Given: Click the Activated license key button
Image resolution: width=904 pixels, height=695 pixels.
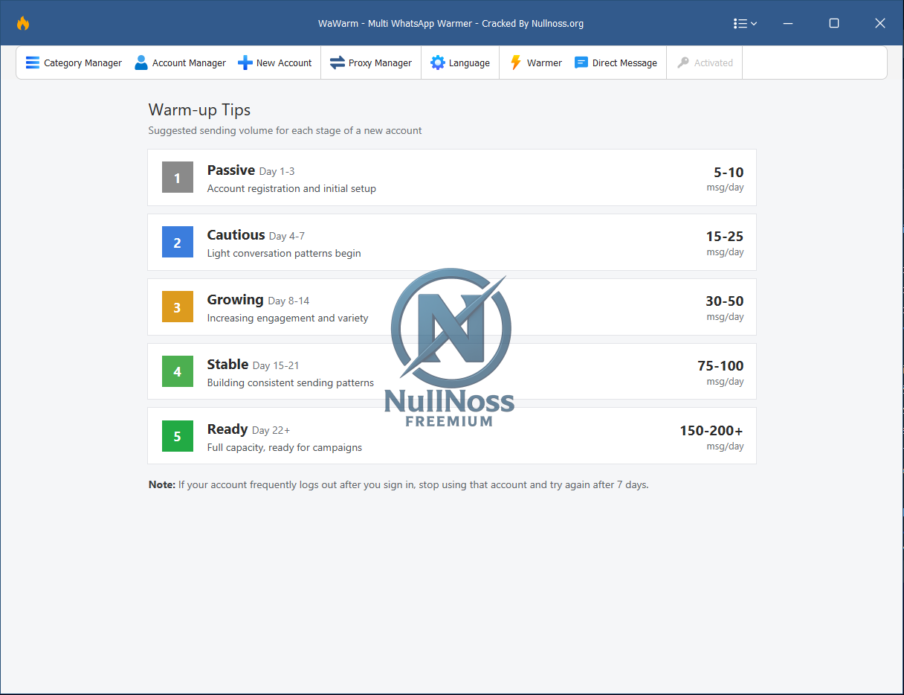Looking at the screenshot, I should (705, 63).
